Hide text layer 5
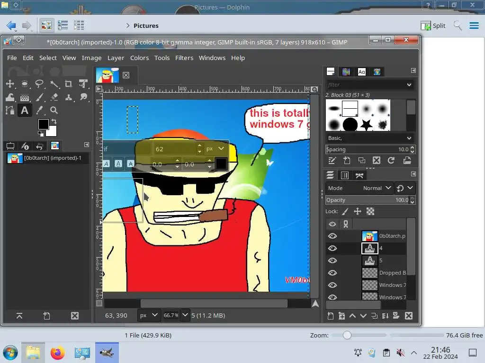485x363 pixels. coord(332,260)
